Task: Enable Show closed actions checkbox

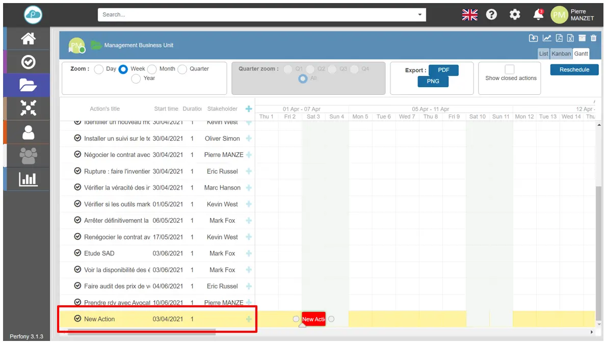Action: point(509,69)
